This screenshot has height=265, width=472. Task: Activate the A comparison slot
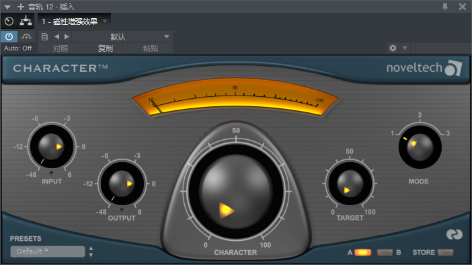point(362,252)
